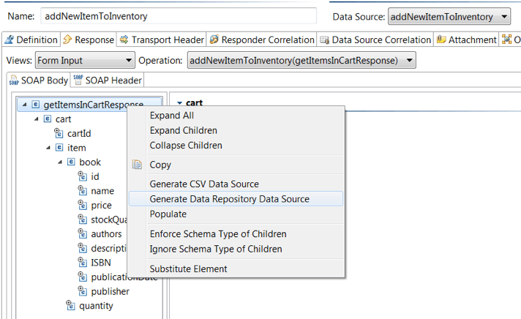Click the cartId element icon
Screen dimensions: 521x319
point(59,133)
